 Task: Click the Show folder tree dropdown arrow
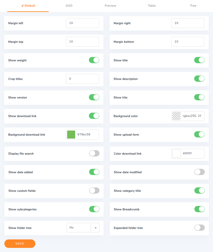click(95, 228)
